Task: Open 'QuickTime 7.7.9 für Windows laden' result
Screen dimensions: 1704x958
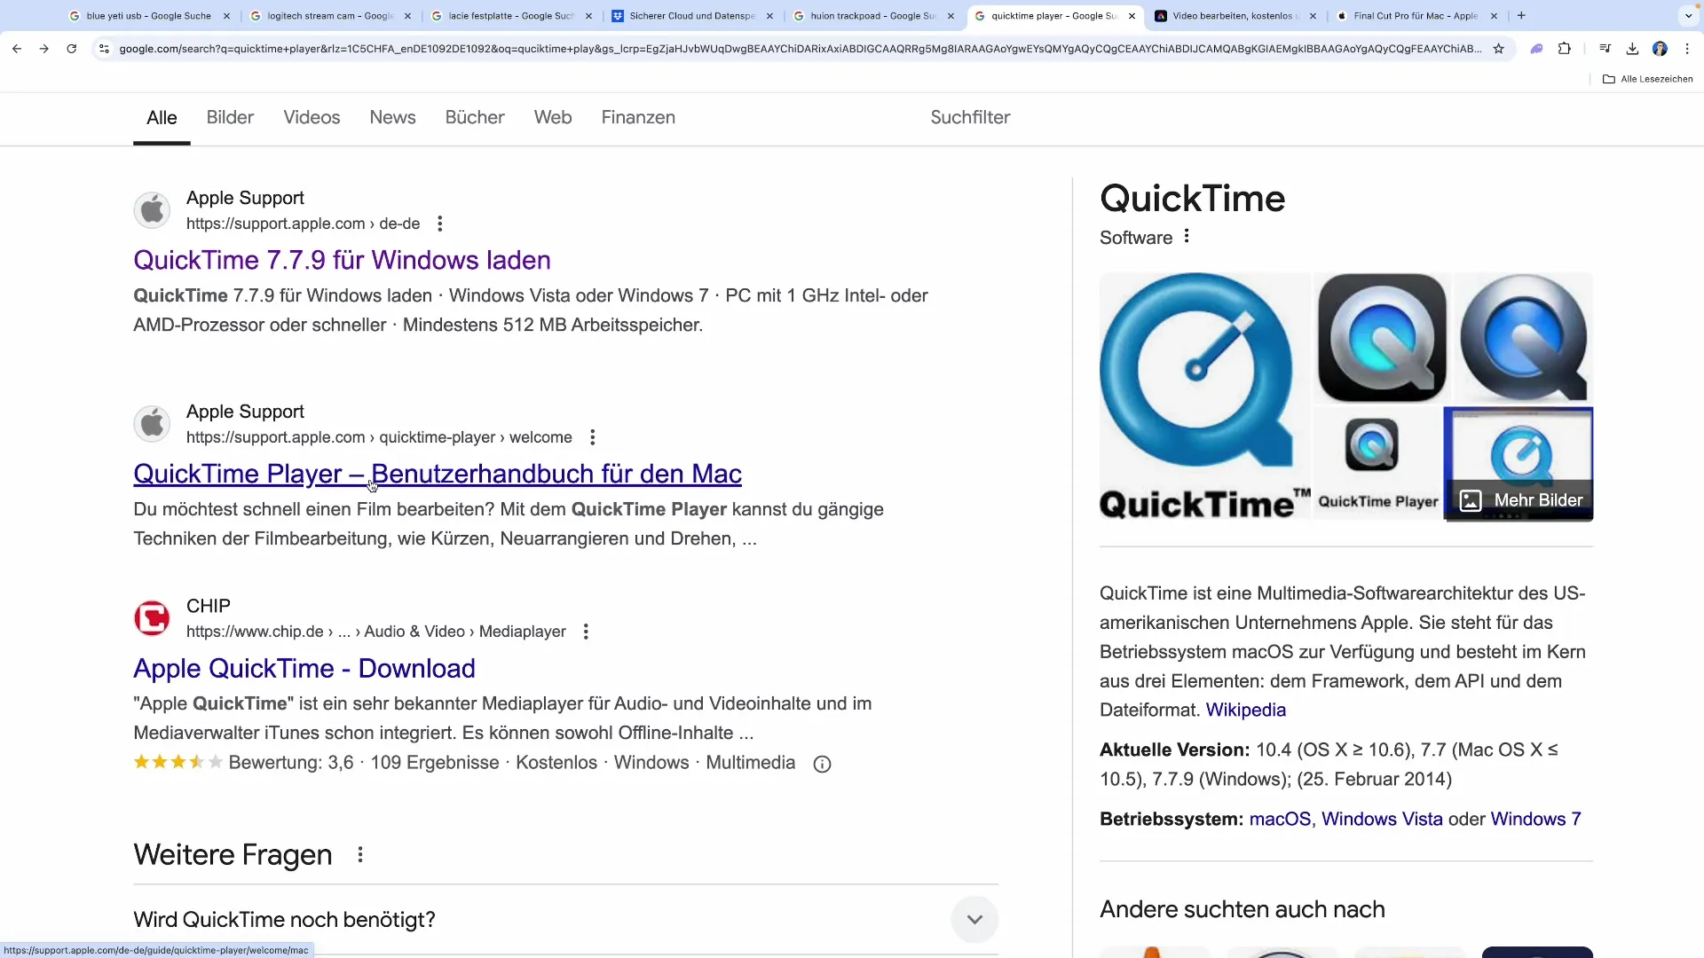Action: [x=342, y=260]
